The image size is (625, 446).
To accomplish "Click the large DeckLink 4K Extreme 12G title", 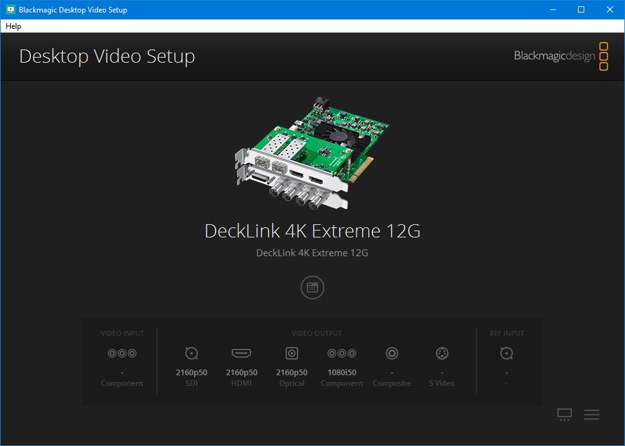I will (312, 231).
